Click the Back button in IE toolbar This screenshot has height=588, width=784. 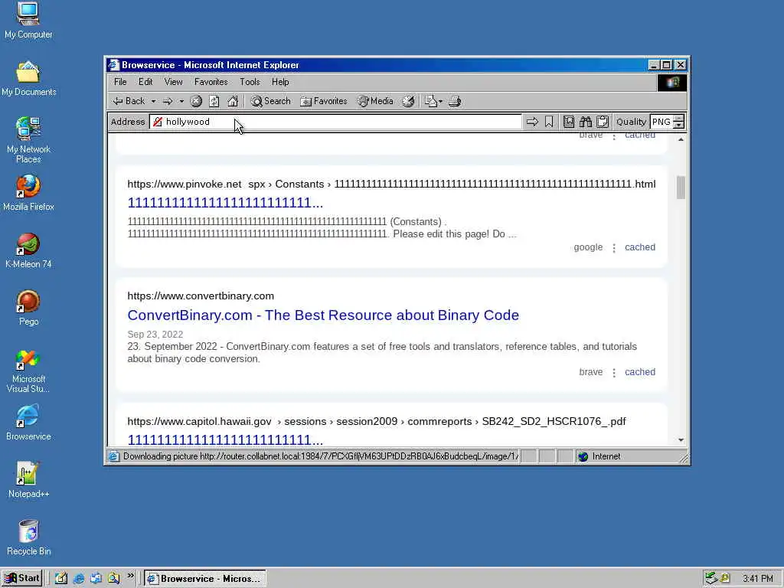129,101
